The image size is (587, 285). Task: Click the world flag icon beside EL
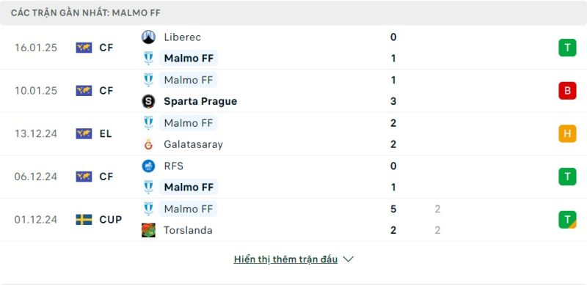[x=84, y=133]
